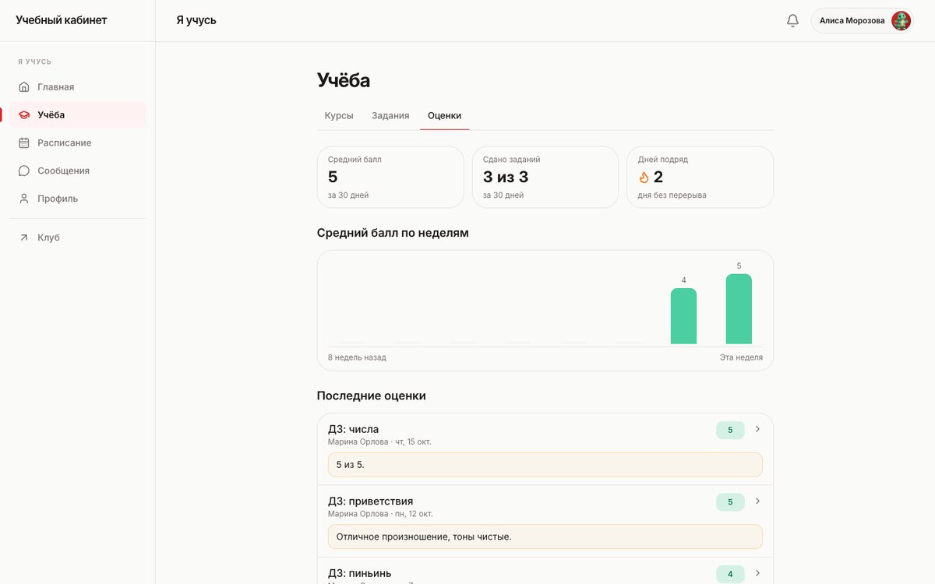Click the "Средний балл по неделям" heading
Image resolution: width=935 pixels, height=584 pixels.
(393, 233)
